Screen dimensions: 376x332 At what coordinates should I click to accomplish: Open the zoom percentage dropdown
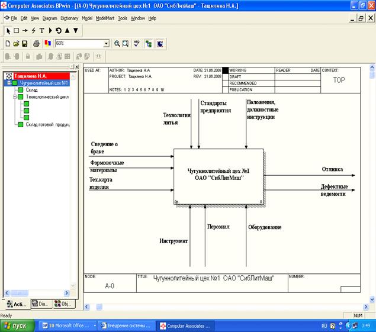[x=106, y=43]
